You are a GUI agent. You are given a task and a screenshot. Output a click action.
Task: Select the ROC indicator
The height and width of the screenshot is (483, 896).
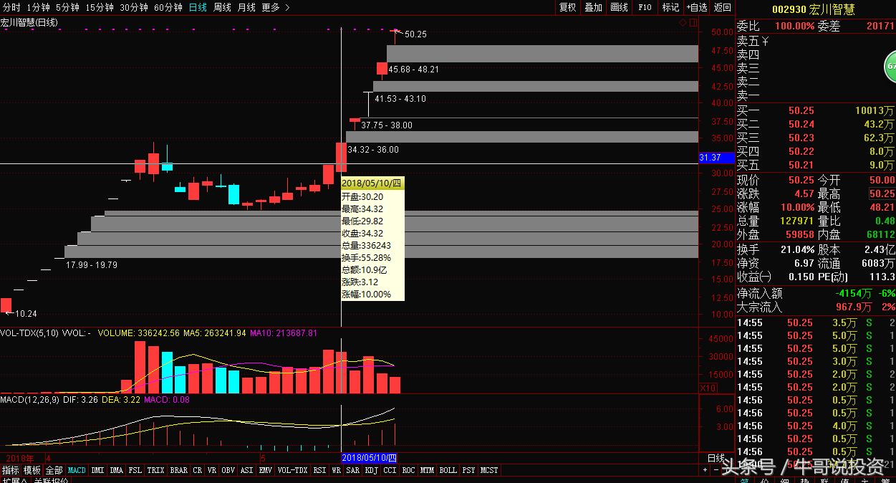tap(408, 470)
